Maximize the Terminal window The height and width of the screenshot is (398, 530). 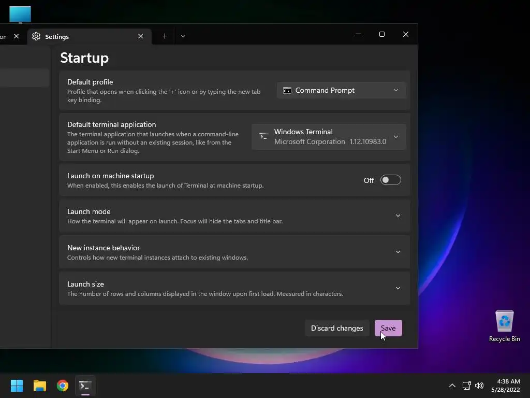pos(382,34)
